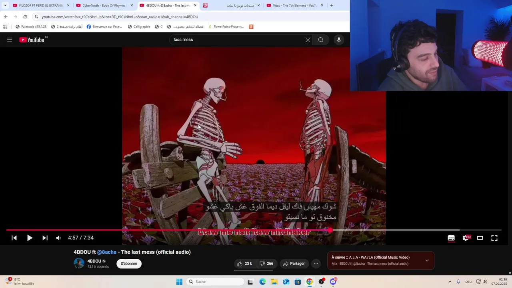Open the Paletools v25.1.23 bookmark
This screenshot has height=288, width=512.
(31, 27)
